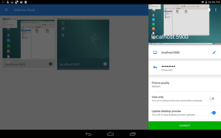Click the laptop icon beside localhost:5900
The image size is (221, 138).
pyautogui.click(x=155, y=52)
